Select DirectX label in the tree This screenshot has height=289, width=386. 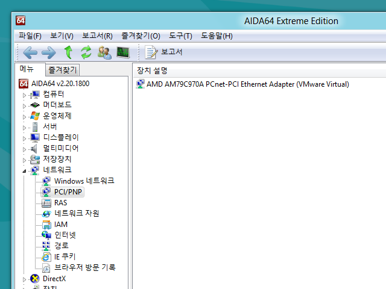coord(54,279)
